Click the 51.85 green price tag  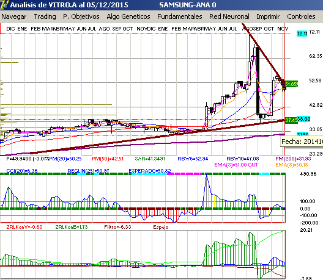[x=291, y=84]
